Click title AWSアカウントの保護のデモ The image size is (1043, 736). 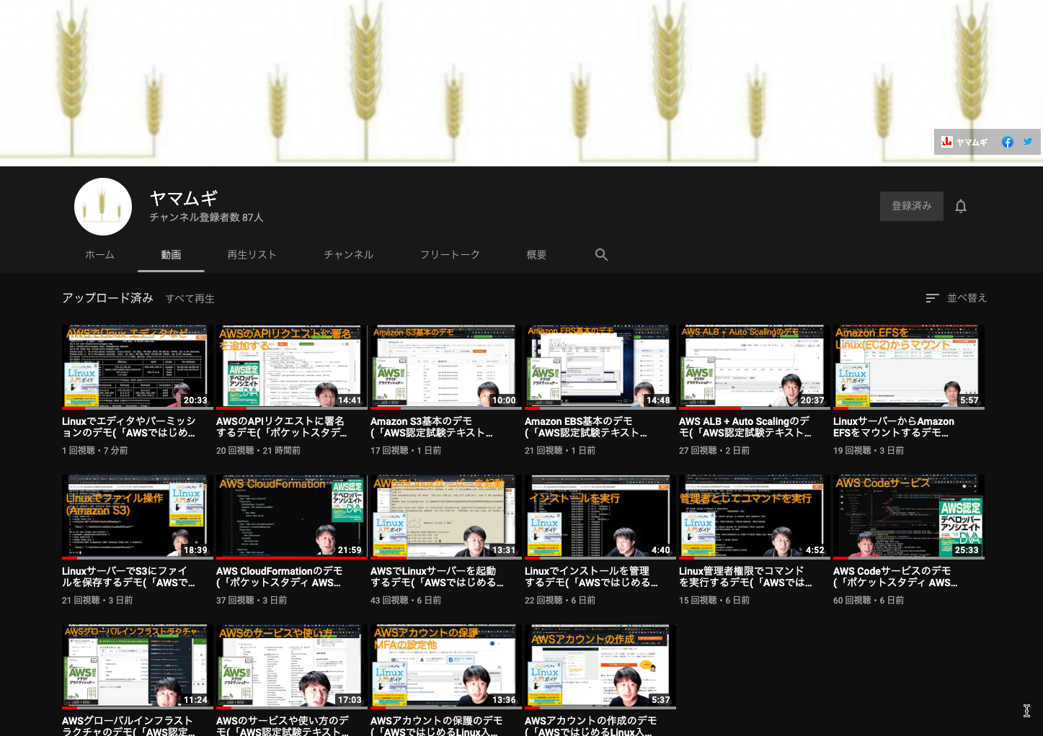(x=437, y=726)
